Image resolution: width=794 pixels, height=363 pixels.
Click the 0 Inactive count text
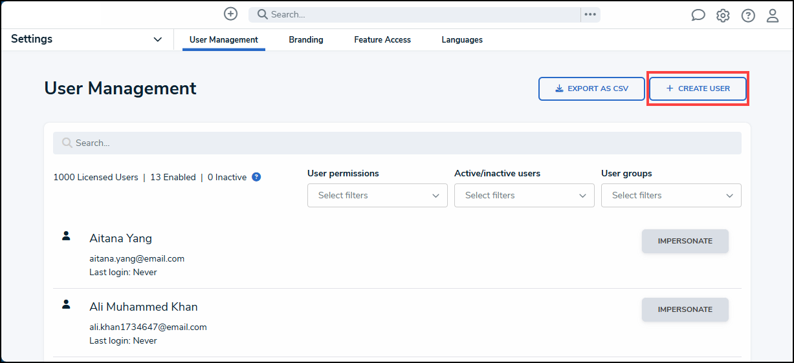tap(227, 177)
